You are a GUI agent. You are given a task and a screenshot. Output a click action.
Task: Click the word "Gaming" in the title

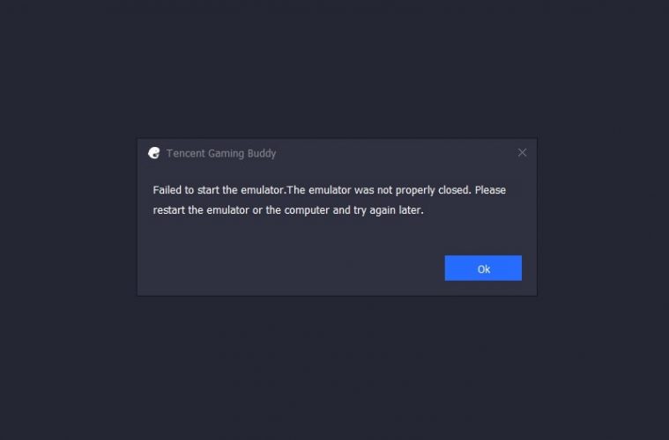(x=227, y=153)
